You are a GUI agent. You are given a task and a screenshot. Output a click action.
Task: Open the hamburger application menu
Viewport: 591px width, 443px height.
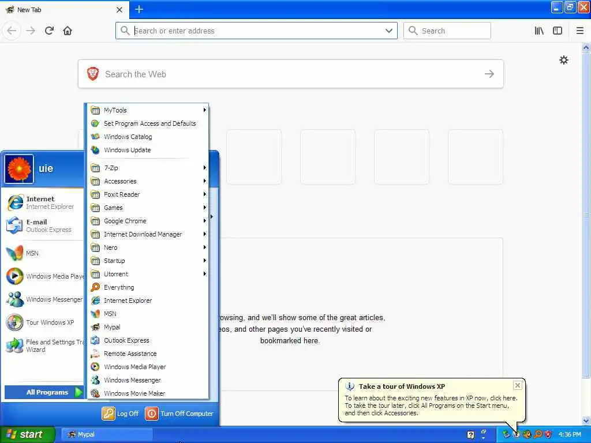[x=580, y=31]
